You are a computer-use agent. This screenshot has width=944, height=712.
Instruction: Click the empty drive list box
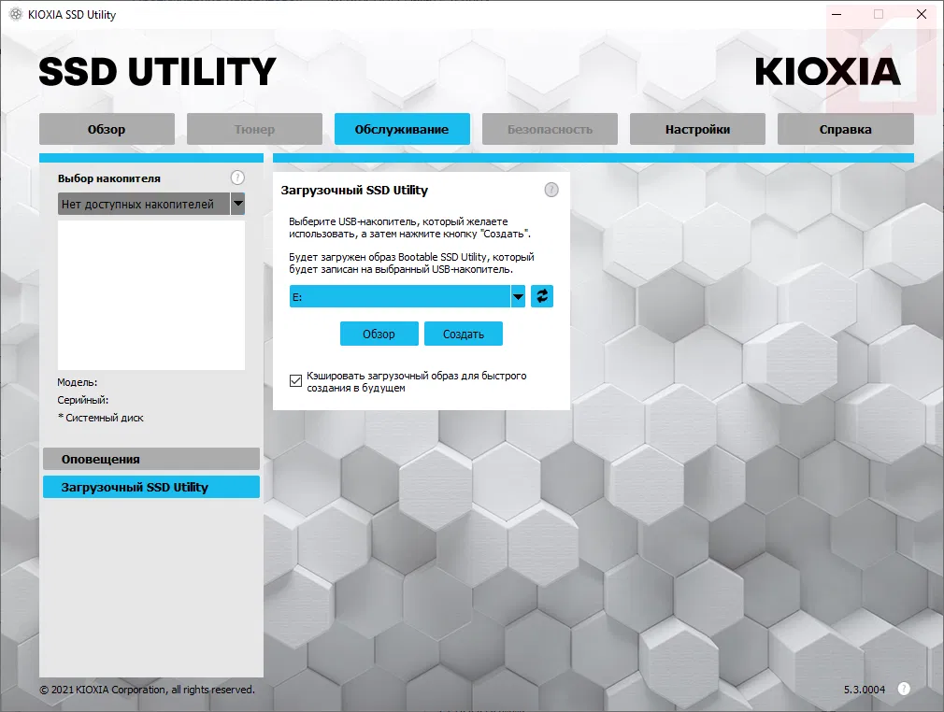[151, 295]
